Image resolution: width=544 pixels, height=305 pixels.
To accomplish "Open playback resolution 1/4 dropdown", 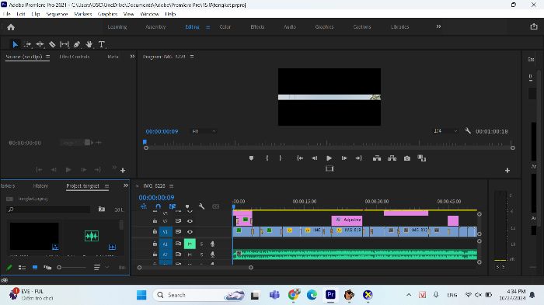I will tap(445, 130).
